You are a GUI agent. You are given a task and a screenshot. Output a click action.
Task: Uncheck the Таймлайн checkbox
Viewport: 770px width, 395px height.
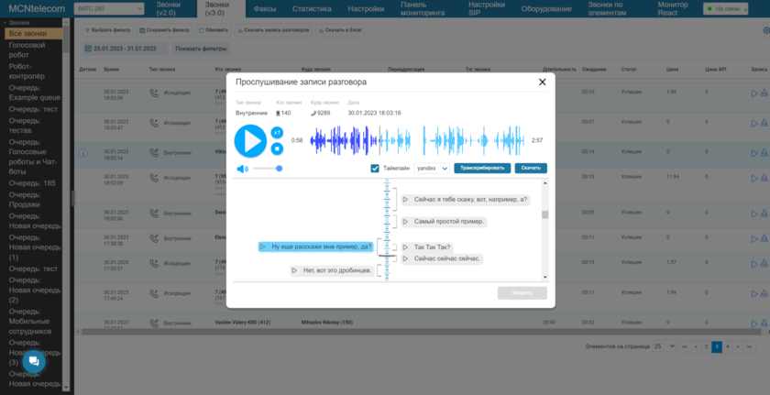(x=375, y=169)
